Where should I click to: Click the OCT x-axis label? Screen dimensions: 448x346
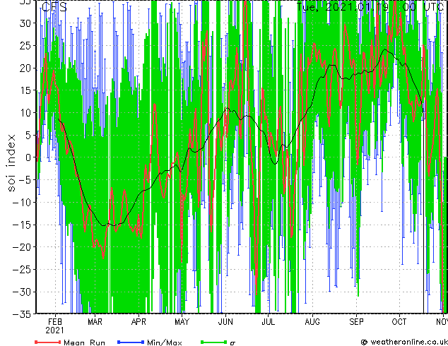tap(399, 322)
